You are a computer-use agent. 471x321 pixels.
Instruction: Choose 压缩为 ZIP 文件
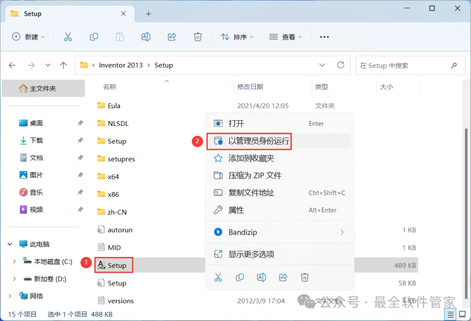(x=279, y=176)
